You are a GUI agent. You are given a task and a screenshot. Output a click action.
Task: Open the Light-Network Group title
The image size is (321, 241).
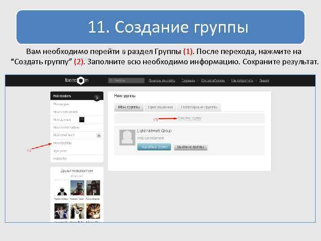154,131
